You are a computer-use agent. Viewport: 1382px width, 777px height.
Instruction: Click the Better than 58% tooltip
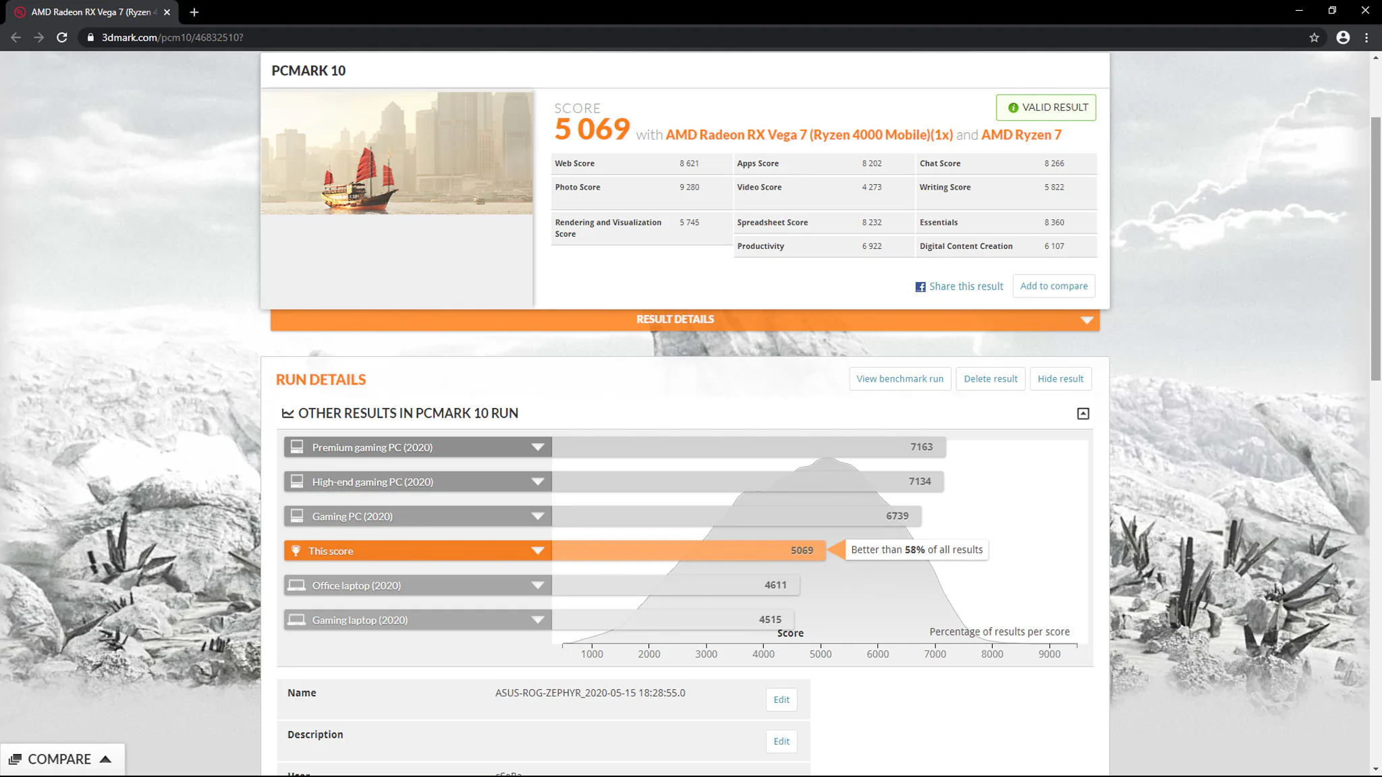click(x=916, y=550)
